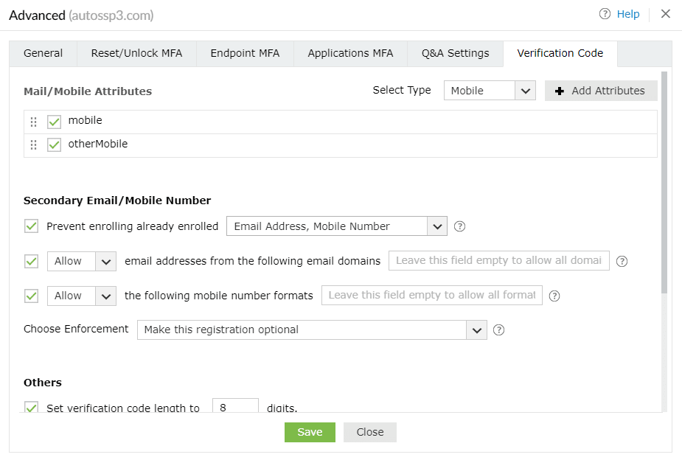Click the drag handle beside mobile attribute
Image resolution: width=682 pixels, height=460 pixels.
(x=33, y=122)
